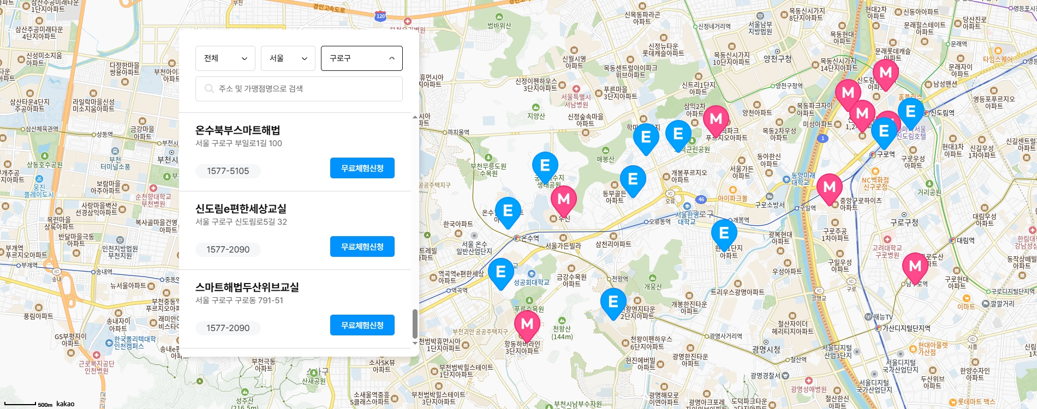Expand the 서울 city dropdown
The image size is (1037, 409).
pyautogui.click(x=288, y=58)
